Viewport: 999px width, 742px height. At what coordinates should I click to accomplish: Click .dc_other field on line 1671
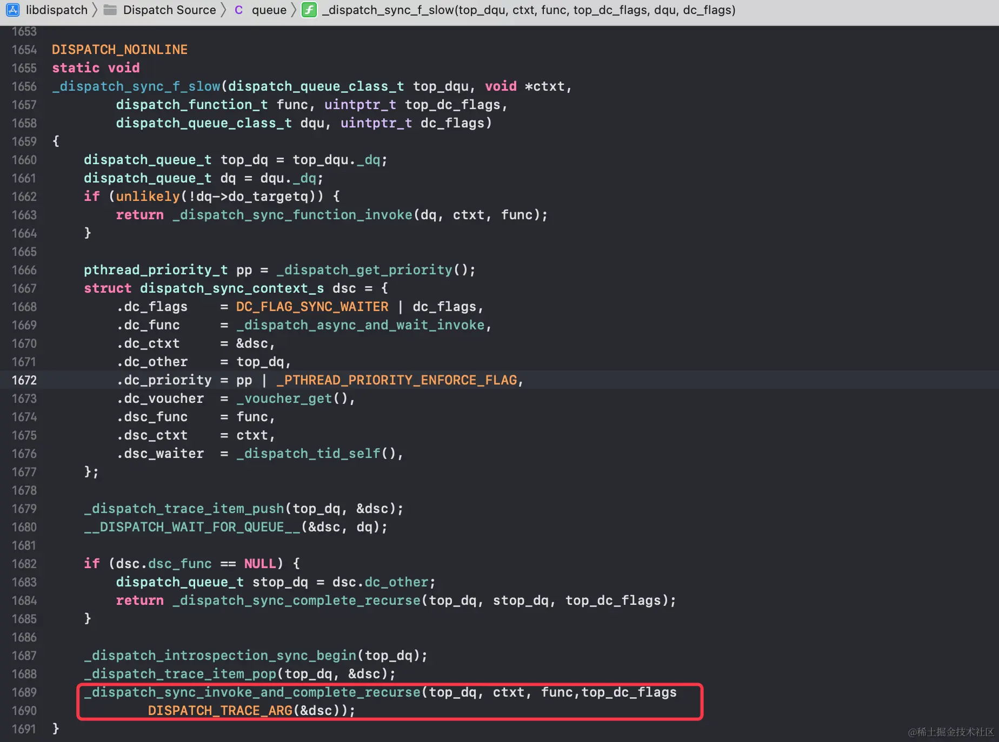coord(152,362)
